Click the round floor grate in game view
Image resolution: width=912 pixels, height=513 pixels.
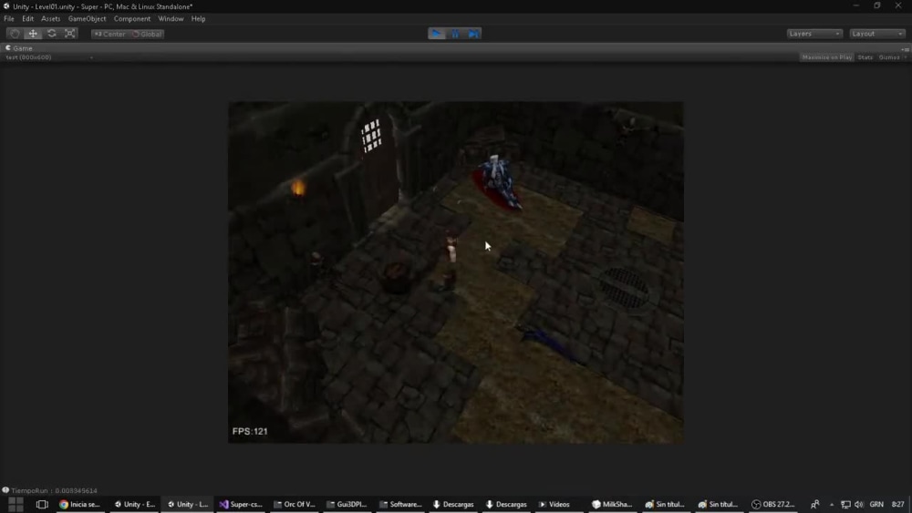click(x=624, y=288)
